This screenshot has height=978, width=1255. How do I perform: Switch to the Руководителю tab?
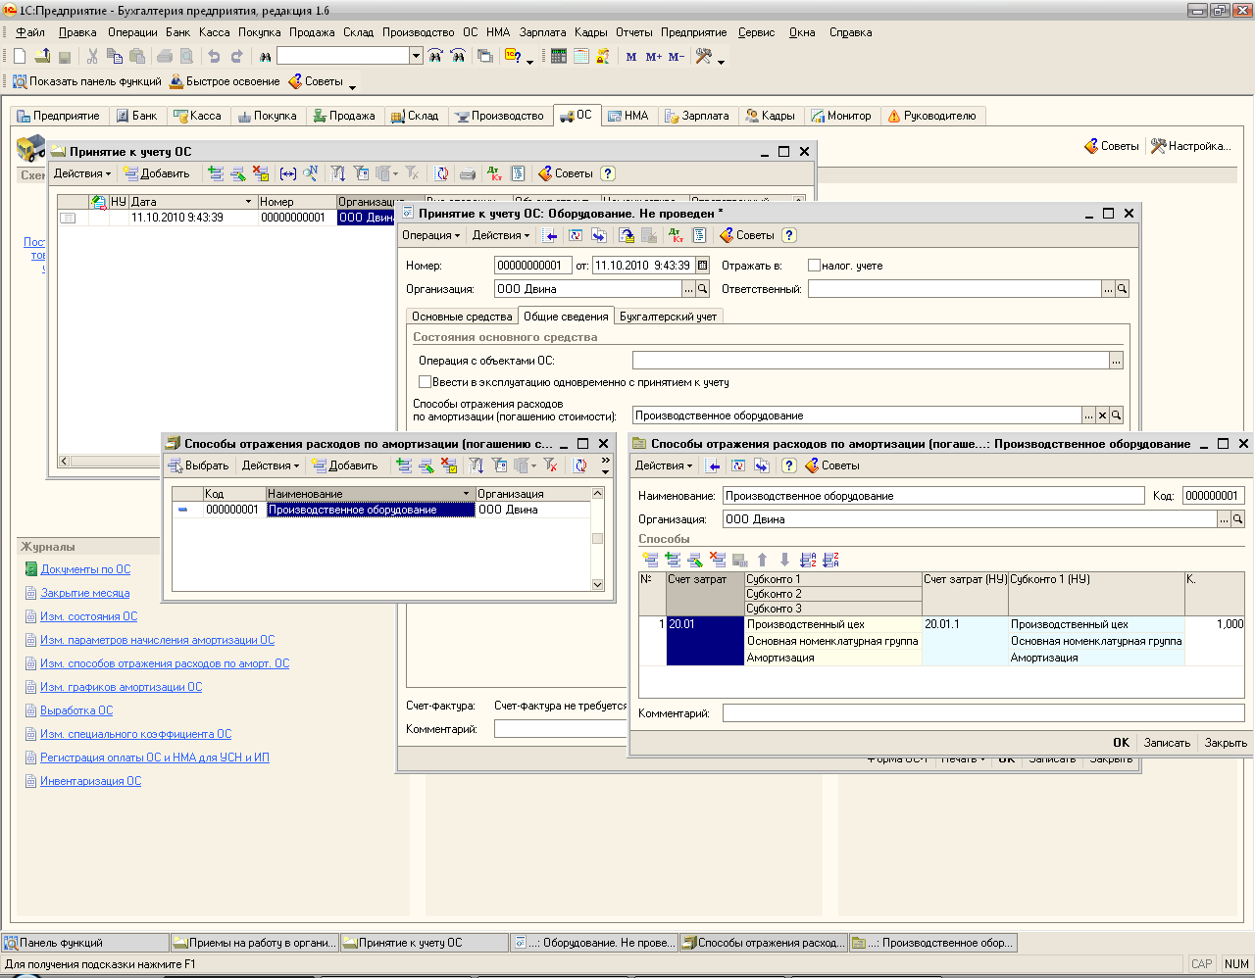931,116
